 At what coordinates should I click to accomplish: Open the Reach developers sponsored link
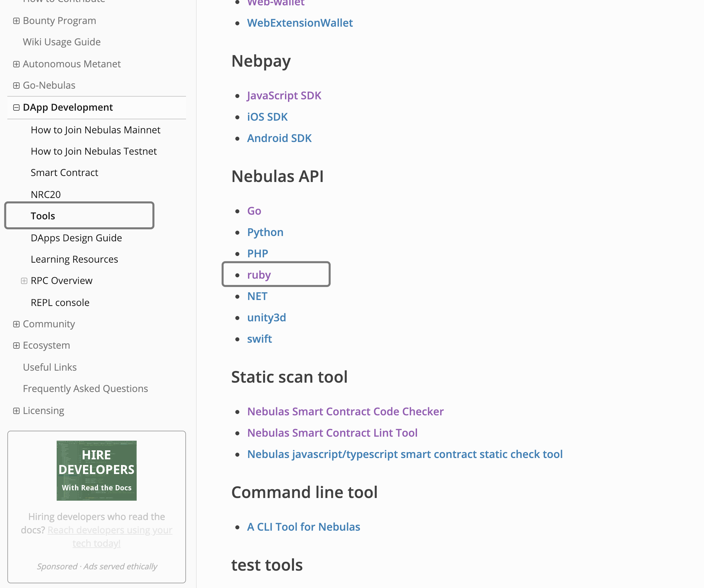click(x=110, y=530)
